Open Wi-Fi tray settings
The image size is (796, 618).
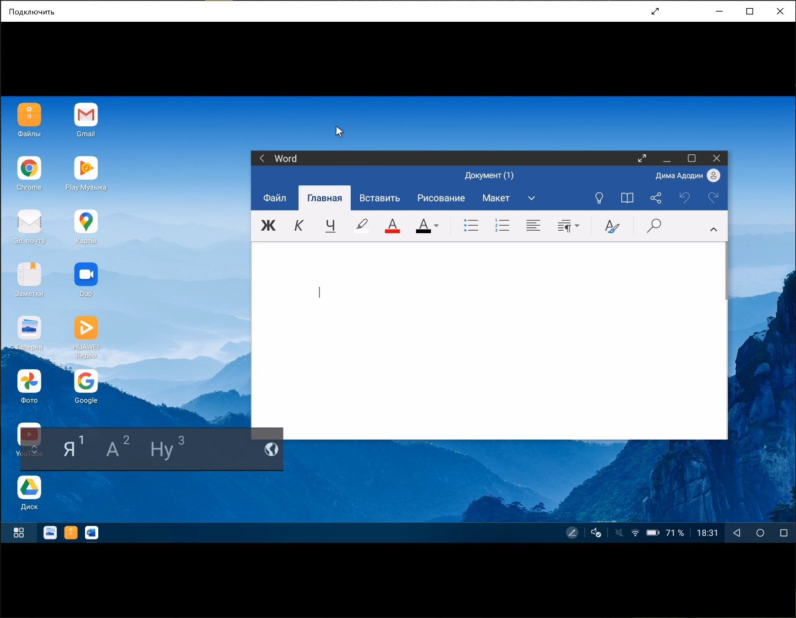click(635, 533)
